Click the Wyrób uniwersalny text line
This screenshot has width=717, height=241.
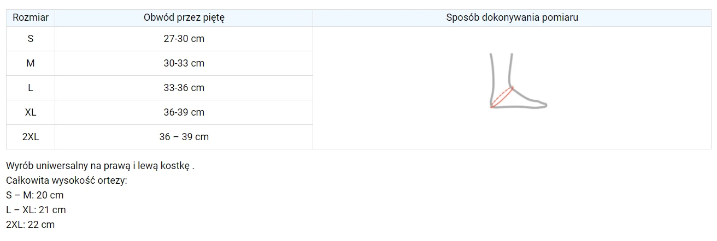pos(101,166)
